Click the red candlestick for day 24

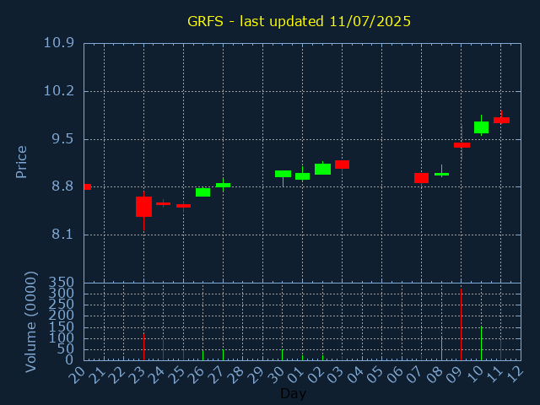163,203
